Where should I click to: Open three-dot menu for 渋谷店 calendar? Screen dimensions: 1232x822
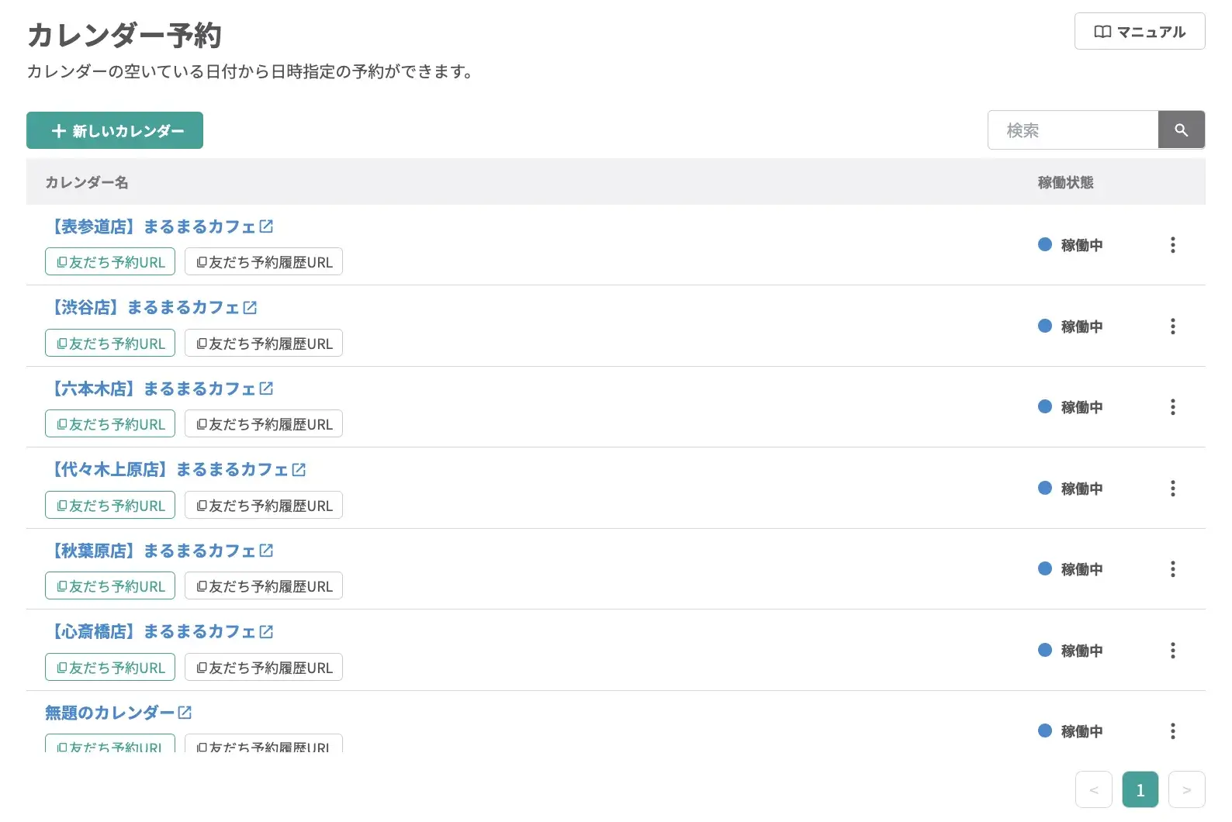pos(1172,326)
